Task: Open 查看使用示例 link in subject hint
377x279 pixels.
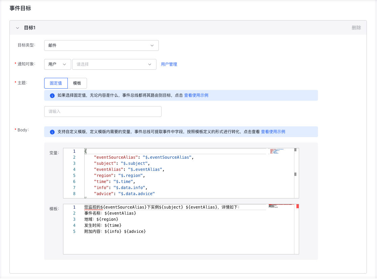Action: [x=196, y=95]
